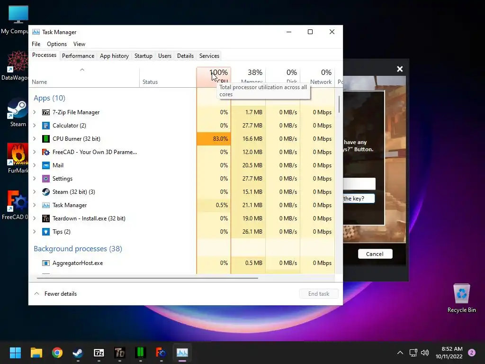This screenshot has width=485, height=364.
Task: Open the File menu
Action: [36, 44]
